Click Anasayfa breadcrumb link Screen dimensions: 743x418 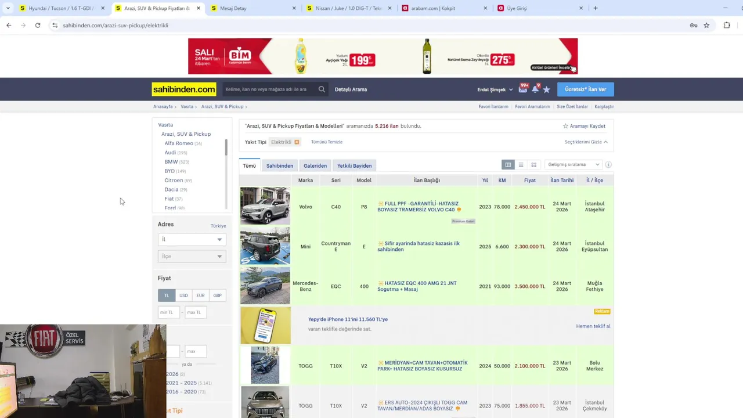[163, 107]
